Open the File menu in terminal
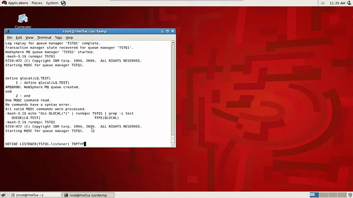 coord(10,38)
